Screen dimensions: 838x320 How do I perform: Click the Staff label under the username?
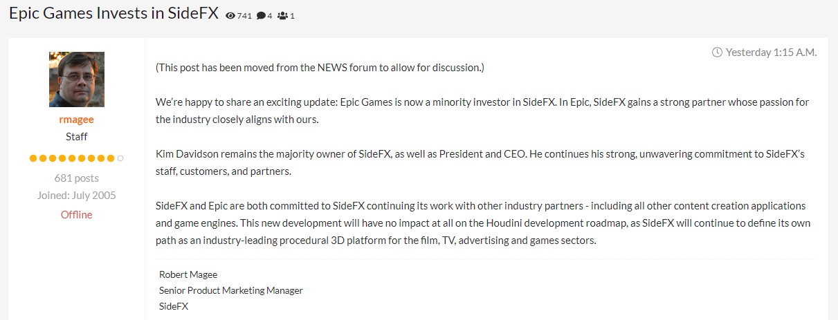click(77, 137)
